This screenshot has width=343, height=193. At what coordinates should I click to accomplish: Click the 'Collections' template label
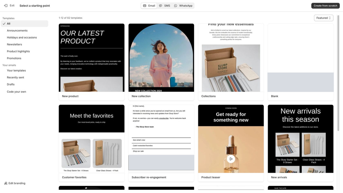click(x=208, y=96)
